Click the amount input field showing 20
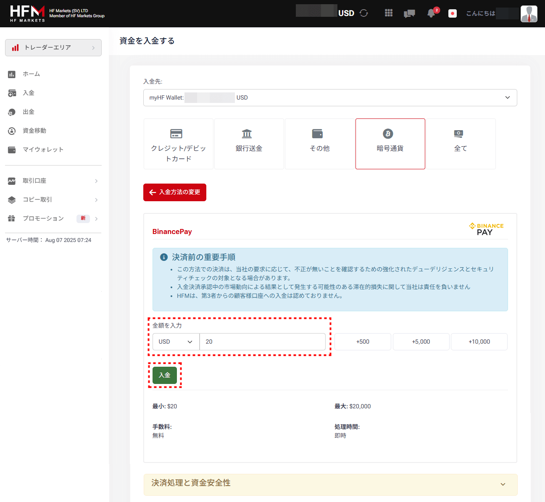The width and height of the screenshot is (545, 502). (x=263, y=342)
